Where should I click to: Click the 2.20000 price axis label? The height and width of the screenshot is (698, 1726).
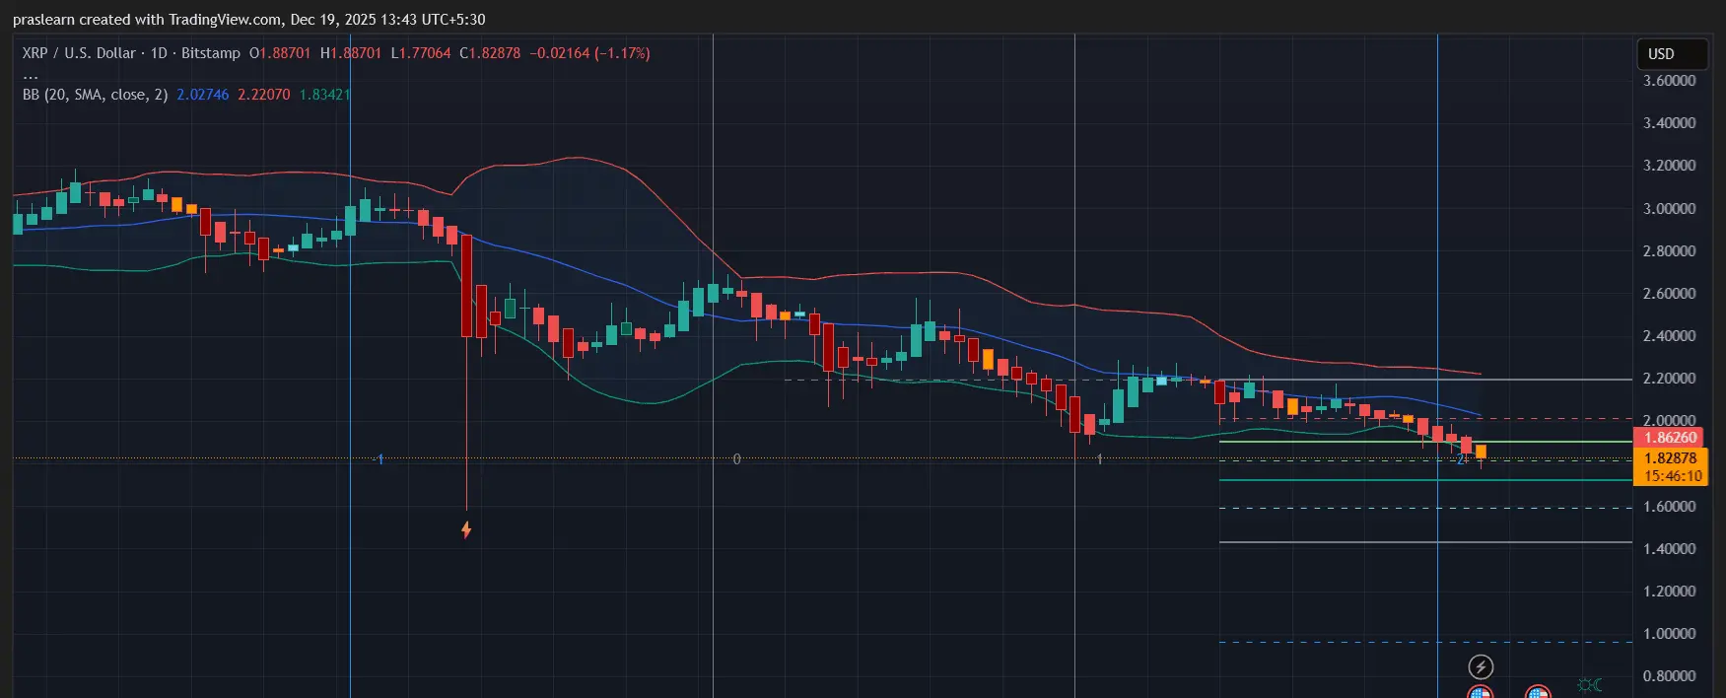point(1669,379)
